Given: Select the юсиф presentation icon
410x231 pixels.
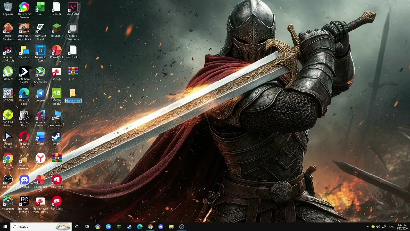Looking at the screenshot, I should (57, 72).
